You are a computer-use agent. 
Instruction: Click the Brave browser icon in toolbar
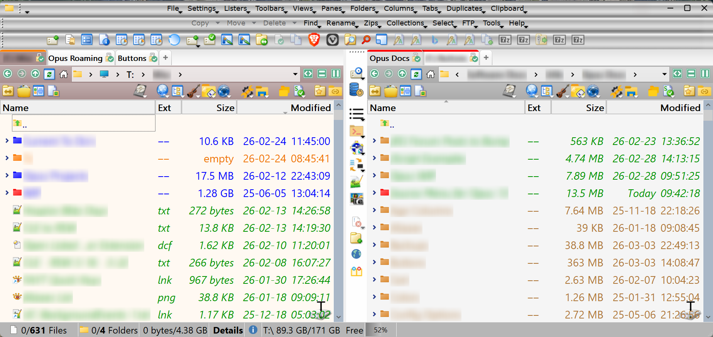[314, 40]
